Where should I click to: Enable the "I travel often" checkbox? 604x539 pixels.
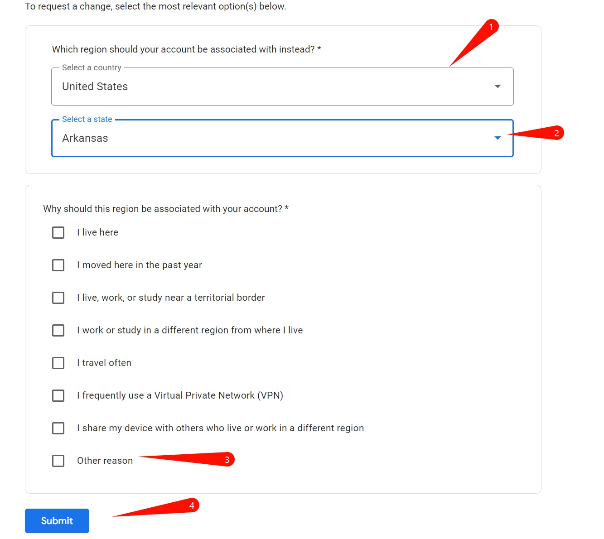click(x=58, y=363)
